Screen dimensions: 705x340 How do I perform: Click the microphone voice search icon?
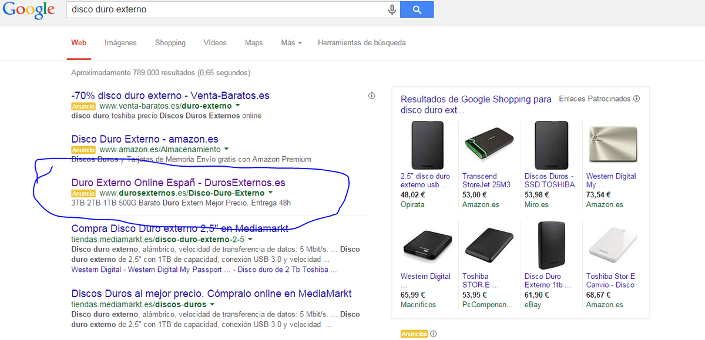click(391, 9)
